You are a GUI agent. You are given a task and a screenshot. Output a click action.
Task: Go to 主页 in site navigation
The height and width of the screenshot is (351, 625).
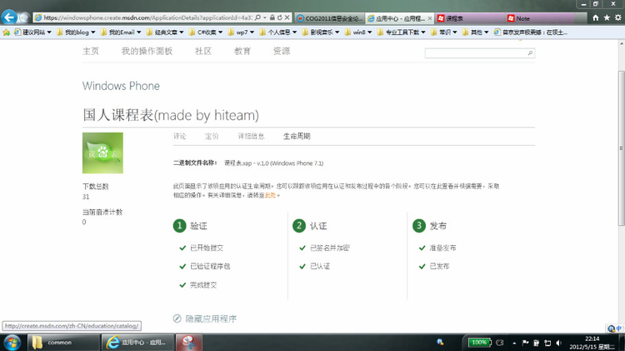tap(91, 51)
